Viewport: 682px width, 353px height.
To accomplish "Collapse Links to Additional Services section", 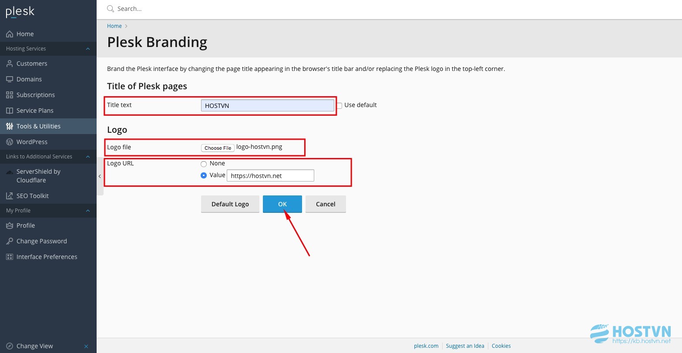I will 88,157.
